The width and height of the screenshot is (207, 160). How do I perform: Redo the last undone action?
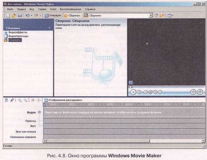[36, 15]
